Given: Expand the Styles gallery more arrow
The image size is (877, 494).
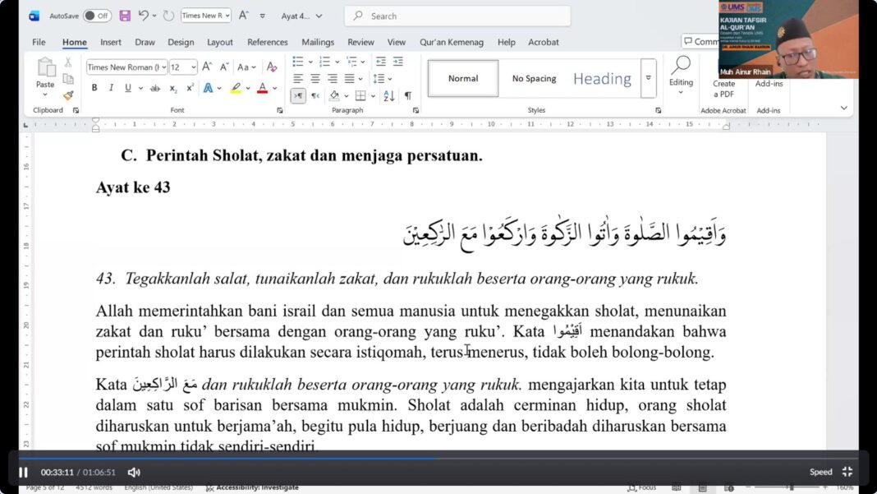Looking at the screenshot, I should (648, 78).
